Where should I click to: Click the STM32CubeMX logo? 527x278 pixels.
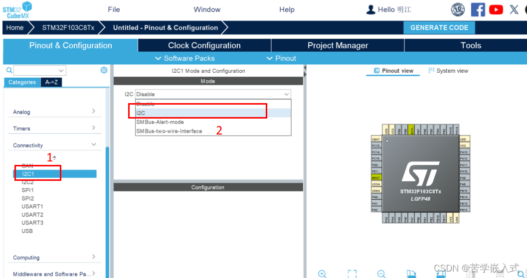click(17, 10)
